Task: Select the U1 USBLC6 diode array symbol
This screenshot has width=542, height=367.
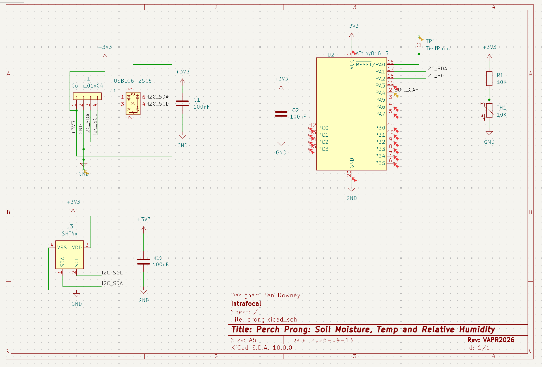Action: coord(133,103)
